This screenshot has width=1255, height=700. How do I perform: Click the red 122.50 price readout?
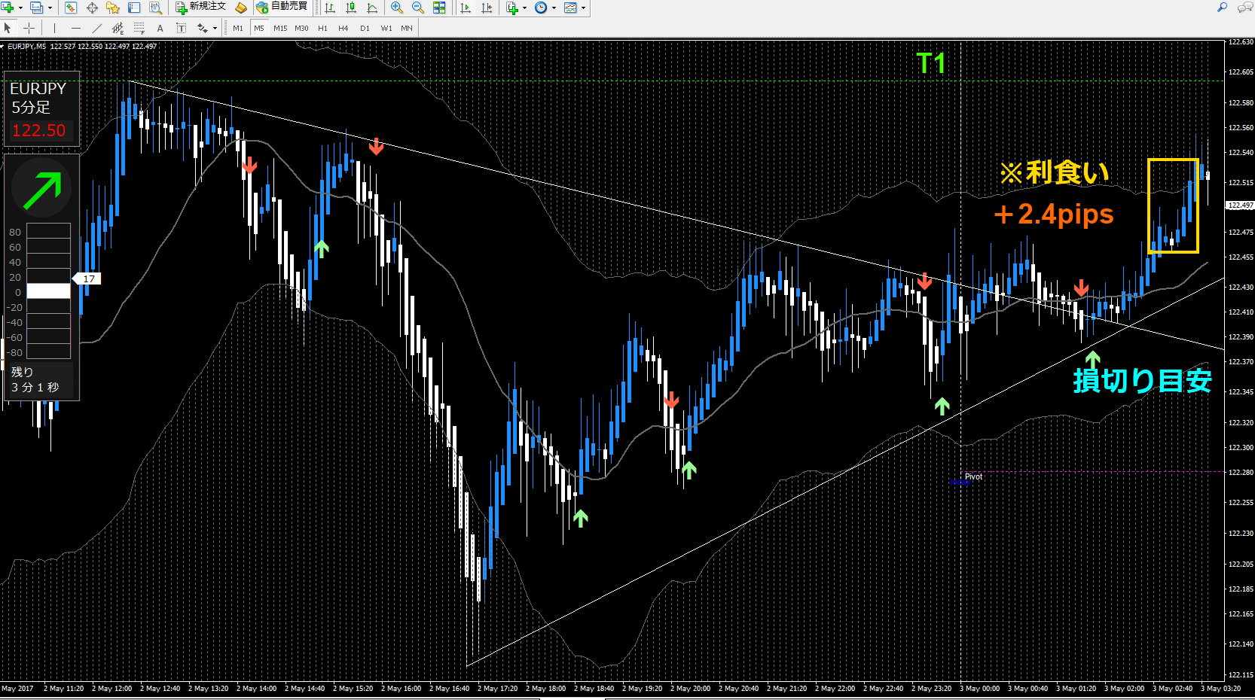pos(38,130)
